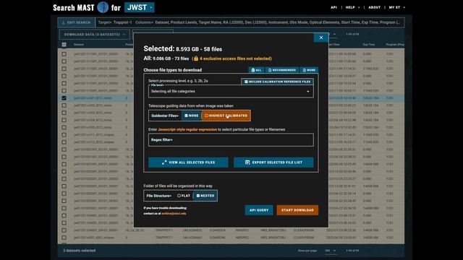Uncheck the checked highlighted dataset row
The width and height of the screenshot is (463, 260).
click(x=64, y=98)
